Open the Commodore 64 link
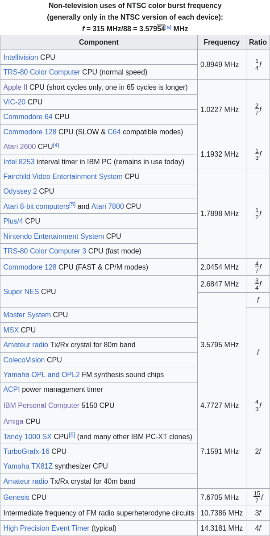The height and width of the screenshot is (536, 270). pos(28,116)
